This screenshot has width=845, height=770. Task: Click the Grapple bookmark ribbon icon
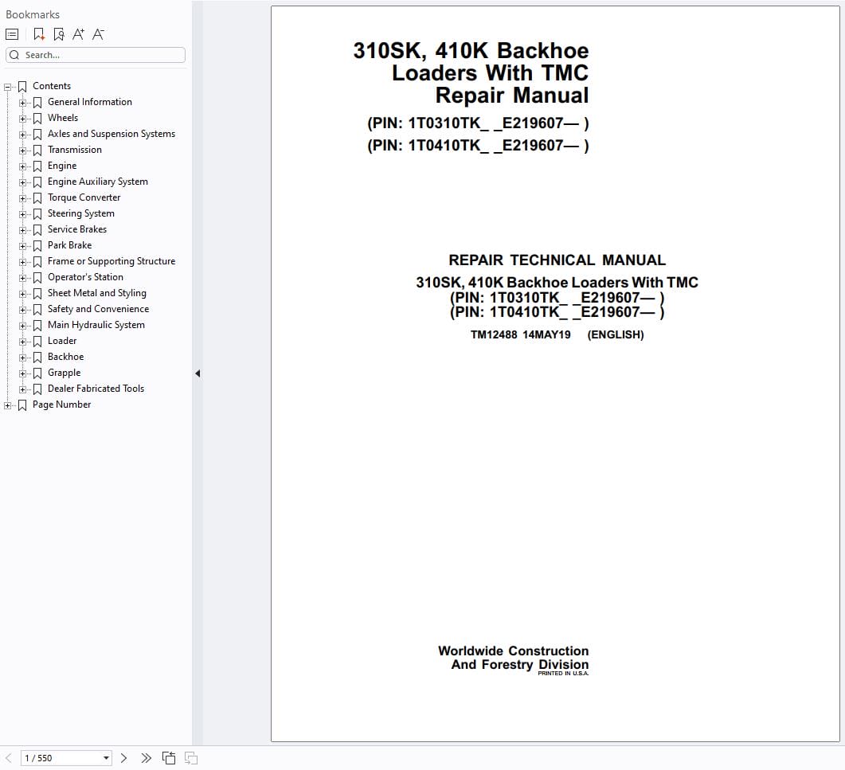[x=37, y=373]
